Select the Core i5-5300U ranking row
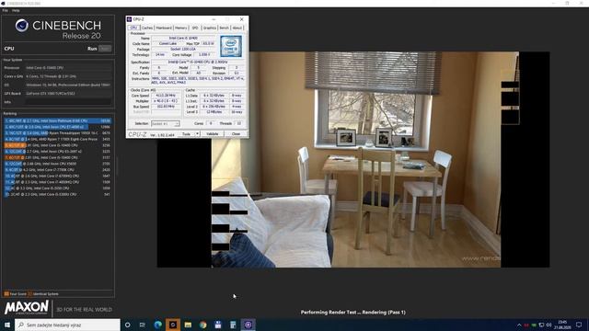Viewport: 589px width, 331px height. click(x=57, y=194)
